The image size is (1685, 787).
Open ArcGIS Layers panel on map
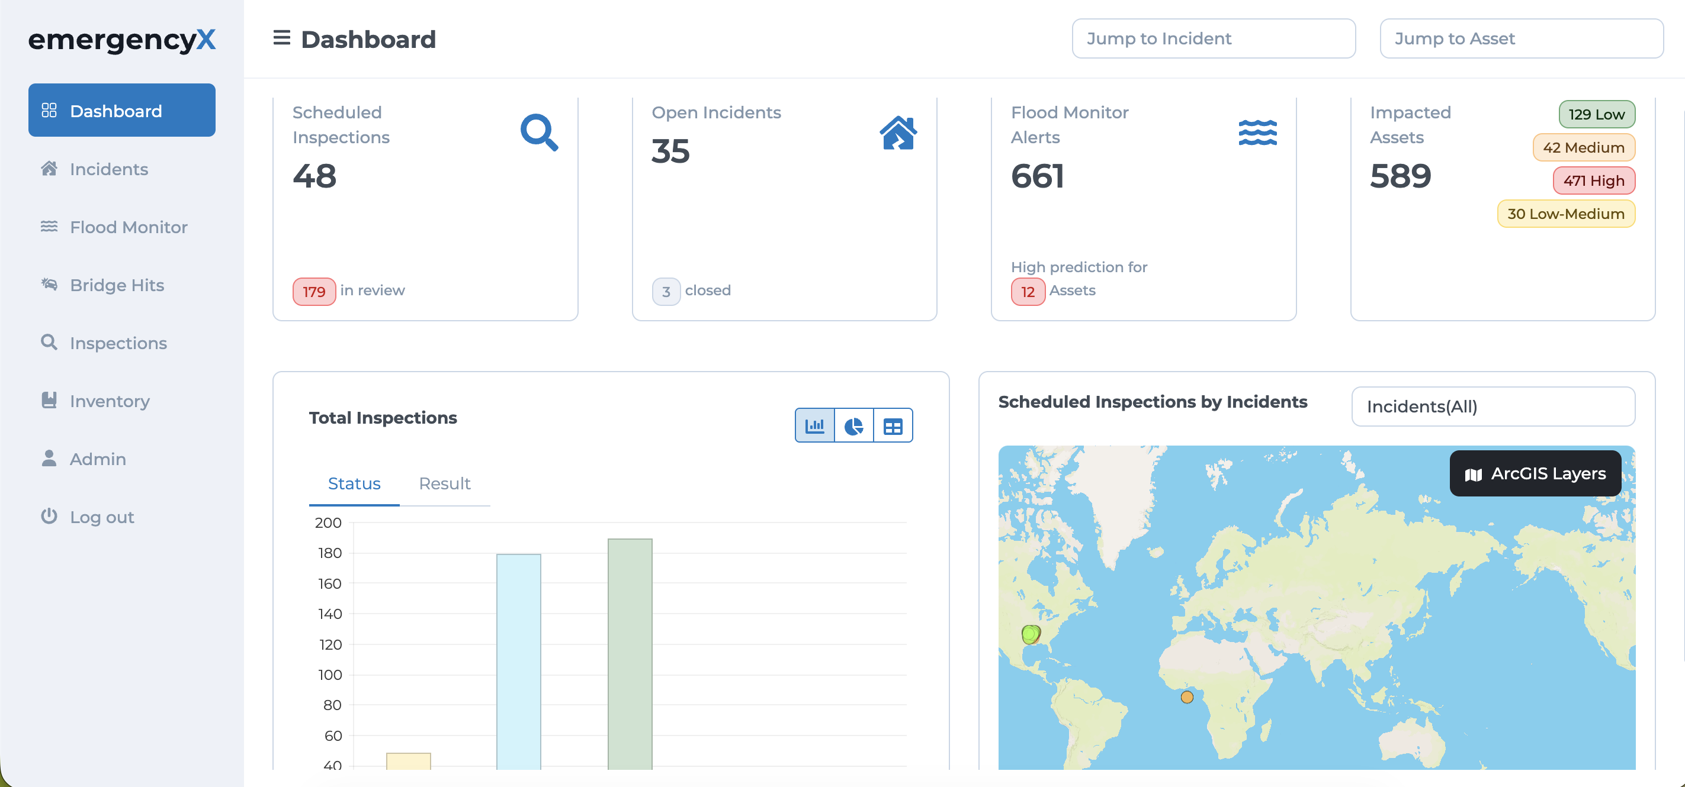[x=1535, y=473]
